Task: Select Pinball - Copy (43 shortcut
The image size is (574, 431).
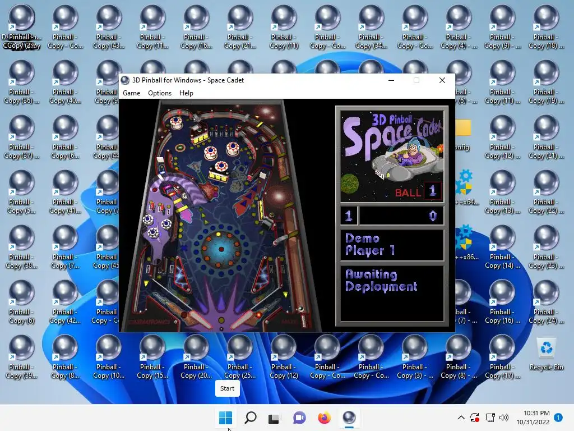Action: pos(109,27)
